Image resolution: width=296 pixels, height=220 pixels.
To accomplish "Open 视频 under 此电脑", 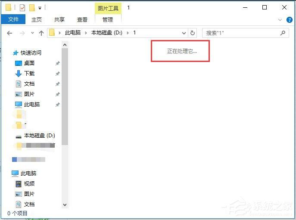I will [x=29, y=183].
